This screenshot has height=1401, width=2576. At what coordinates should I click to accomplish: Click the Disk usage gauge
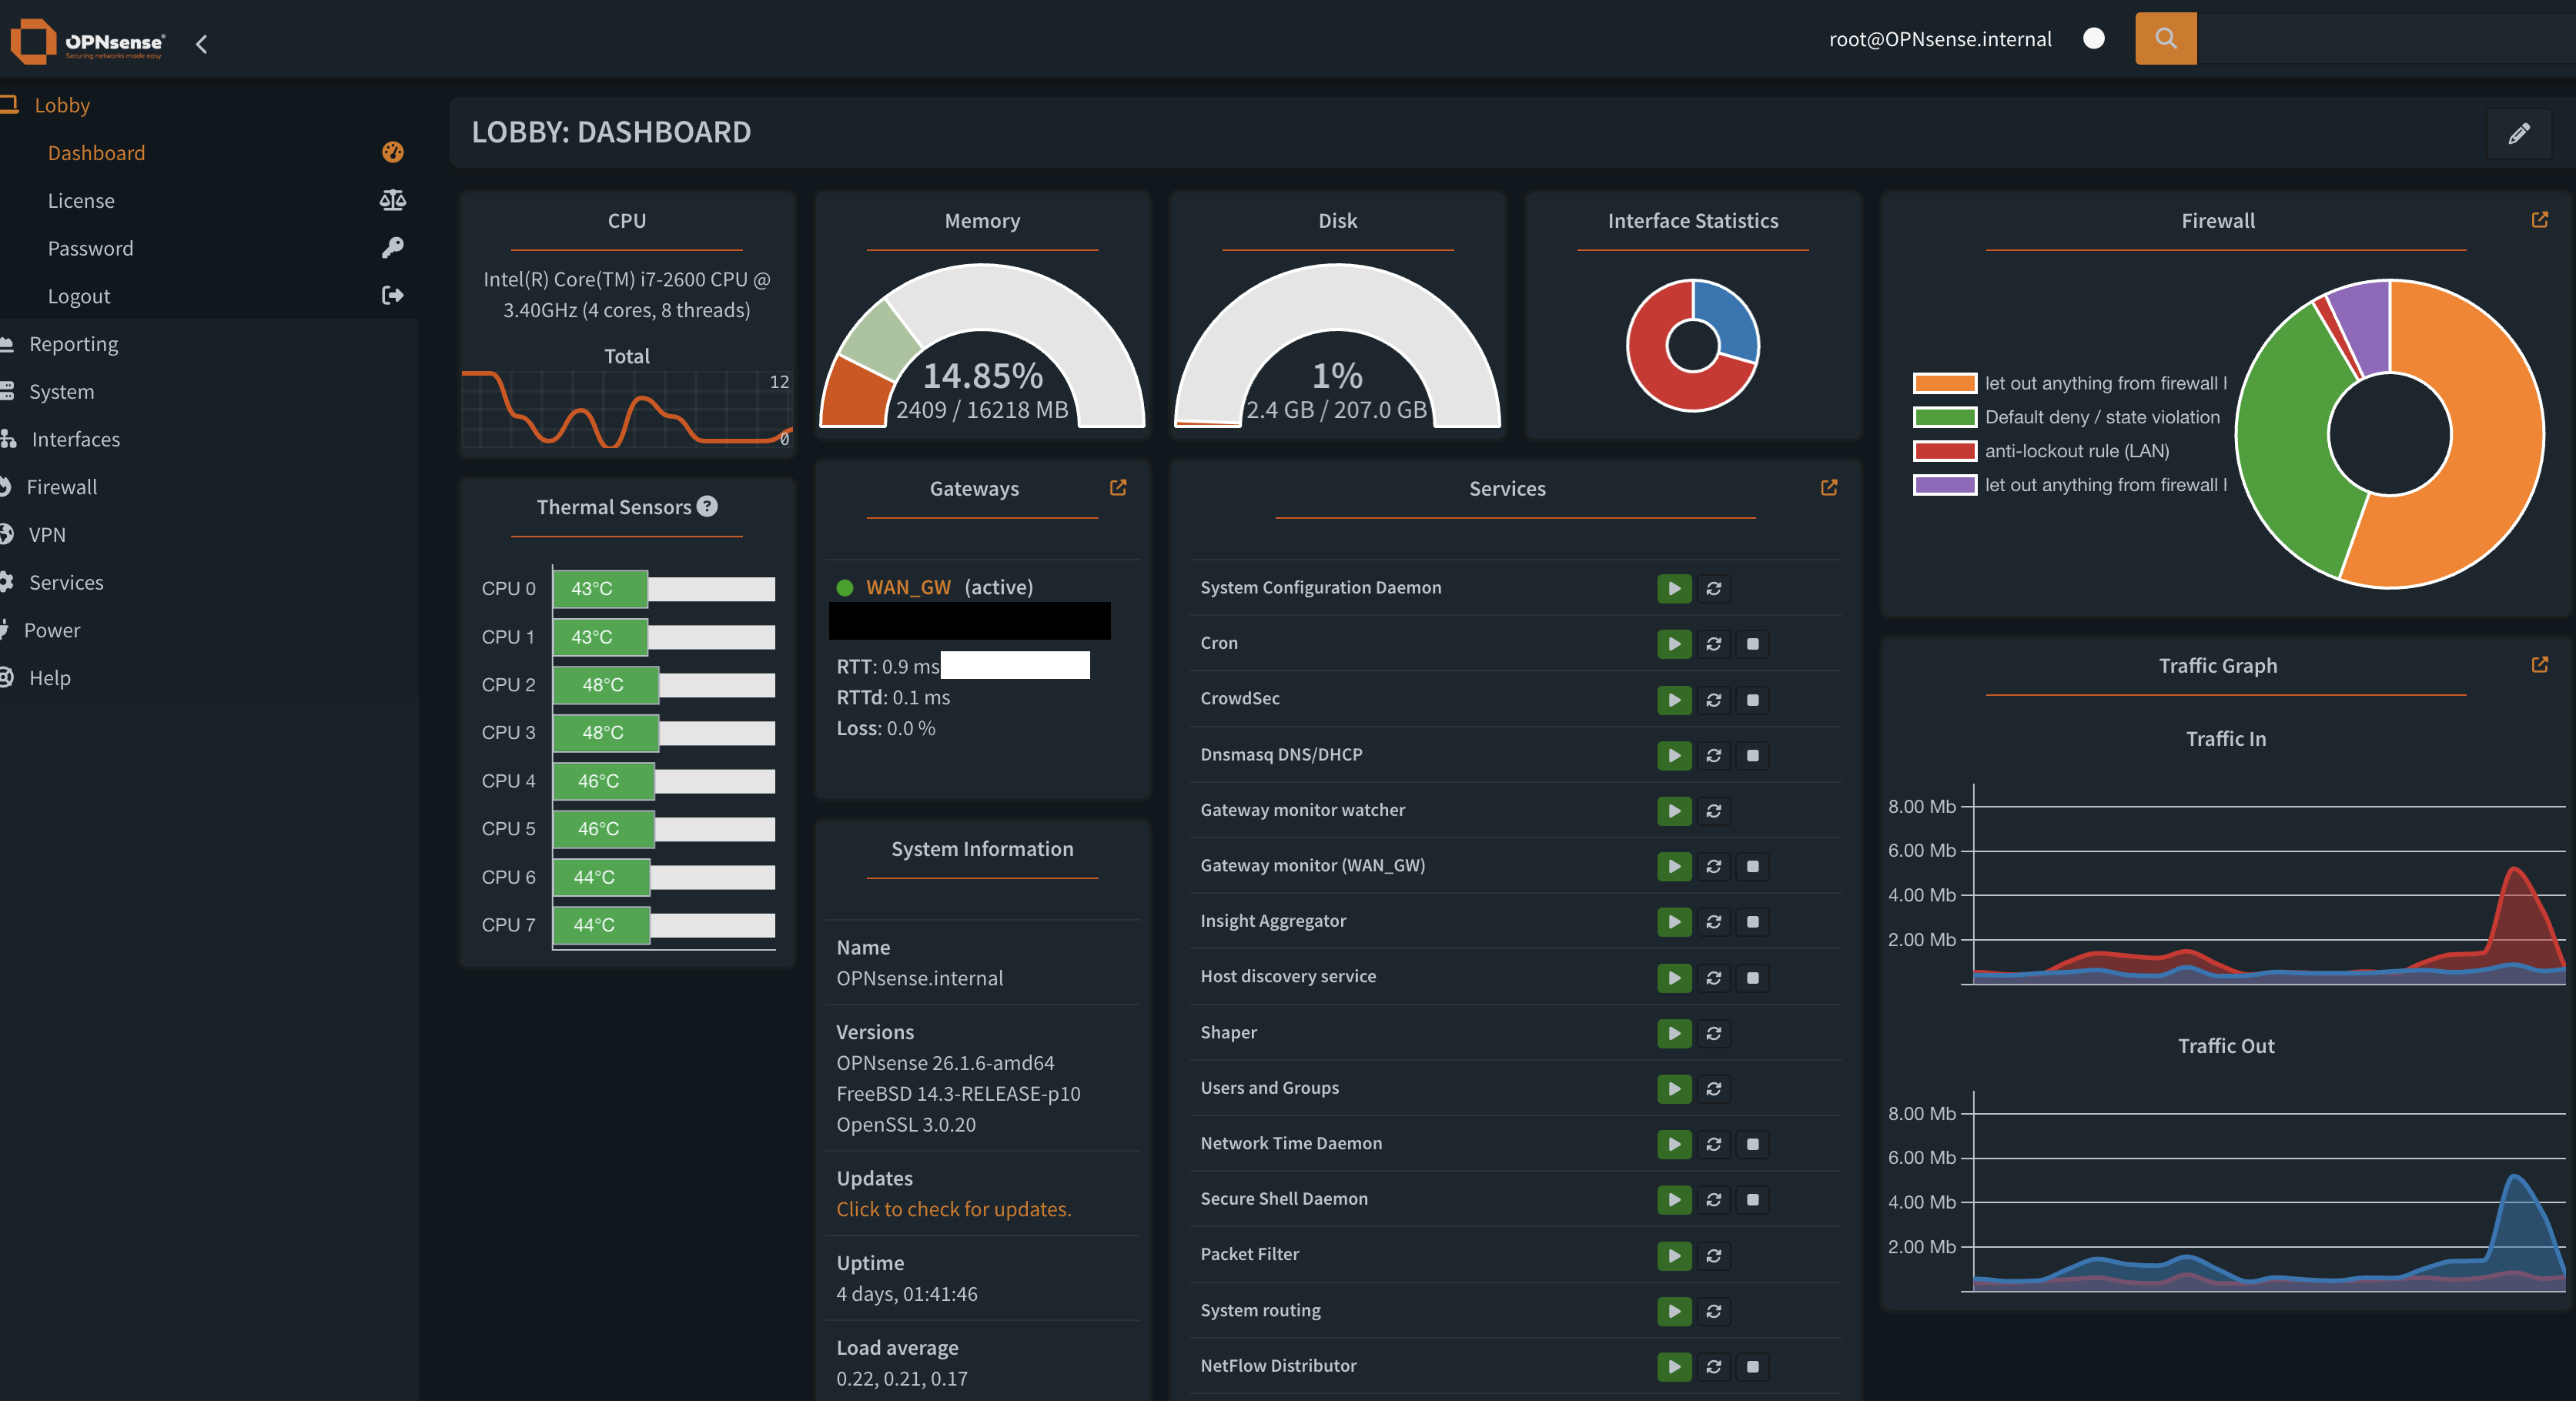point(1337,346)
